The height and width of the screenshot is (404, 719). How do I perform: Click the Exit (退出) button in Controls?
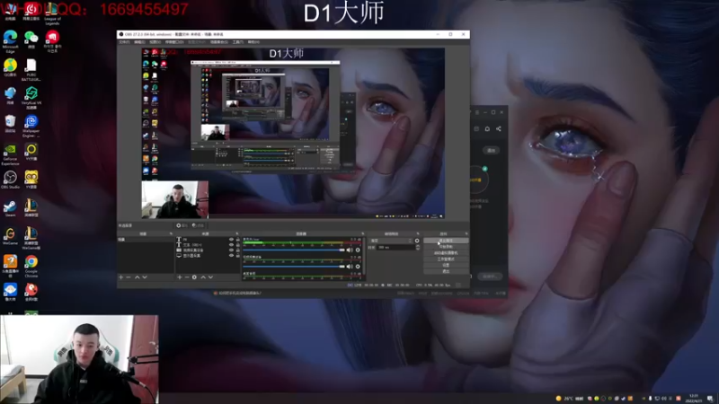point(446,271)
